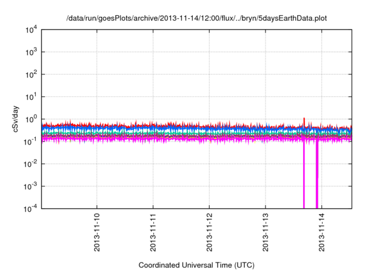The height and width of the screenshot is (271, 388).
Task: Click the 10^-3 y-axis tick label
Action: (x=30, y=186)
